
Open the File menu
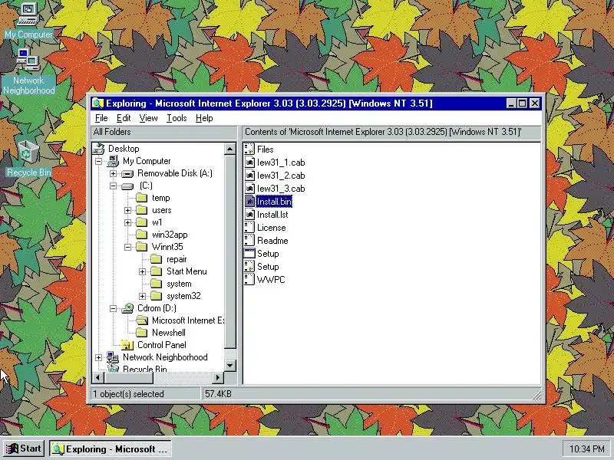[x=101, y=118]
